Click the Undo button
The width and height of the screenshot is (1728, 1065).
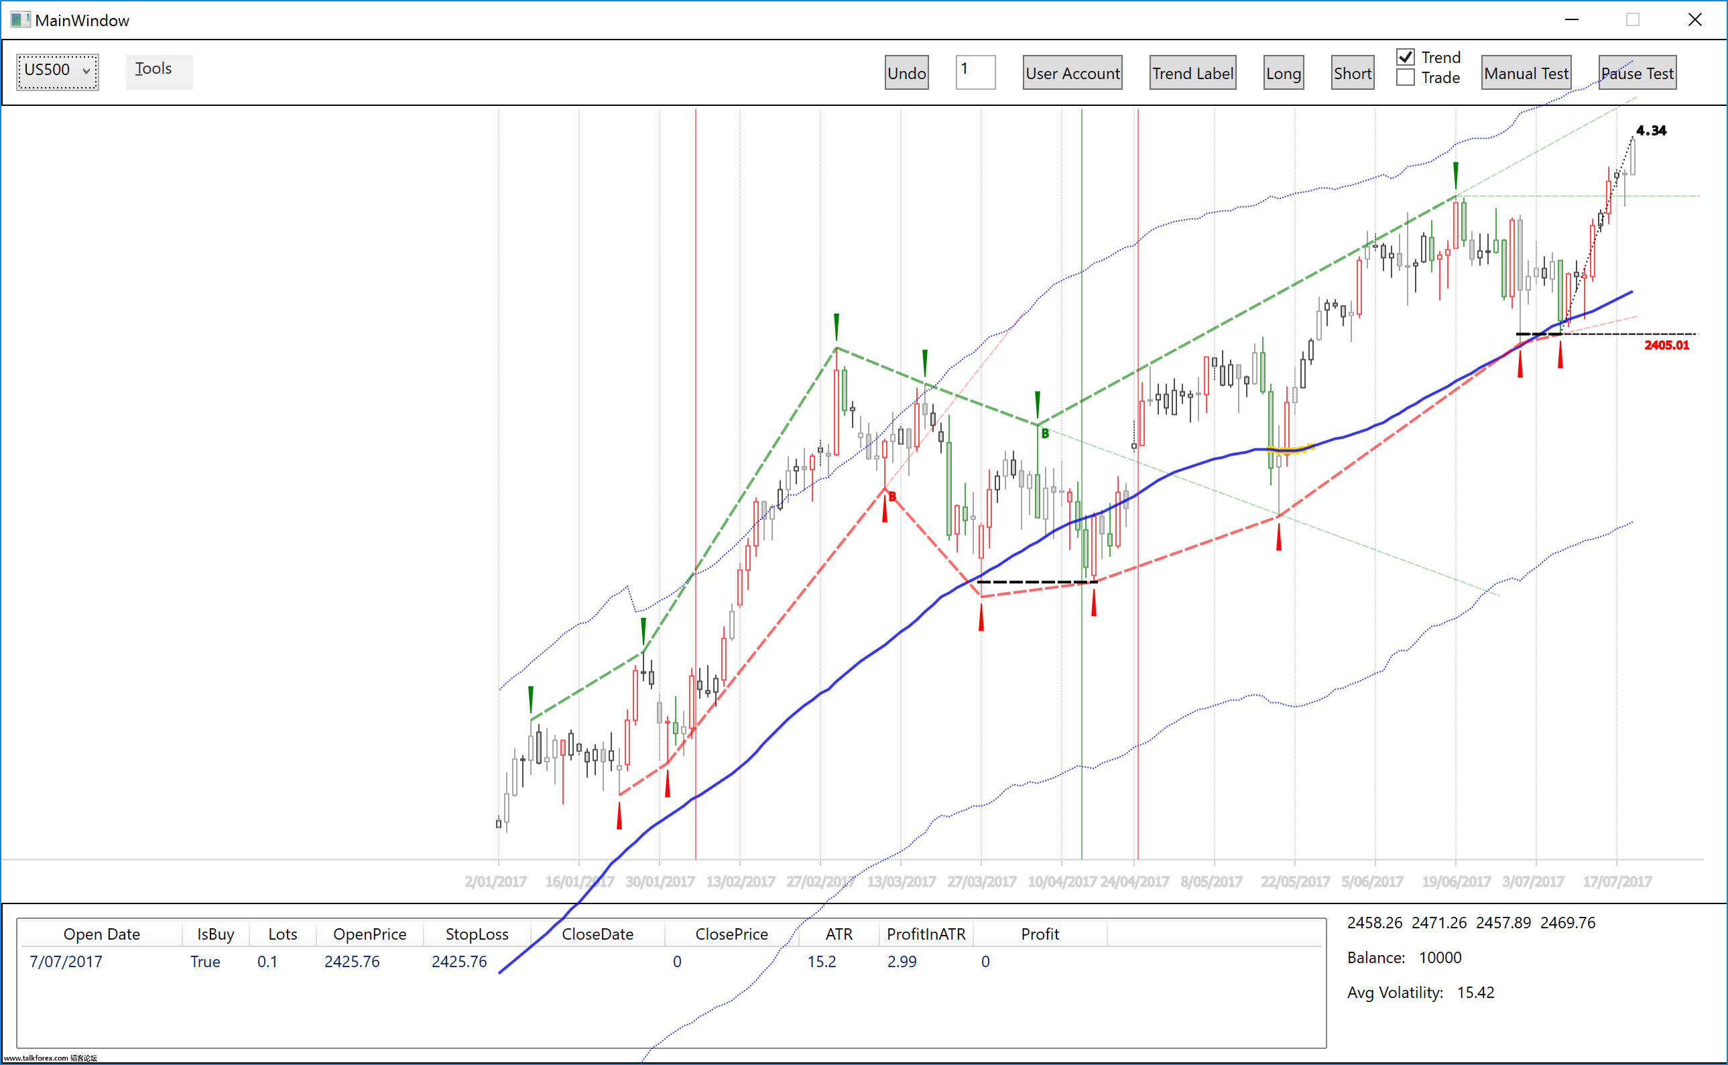coord(907,72)
